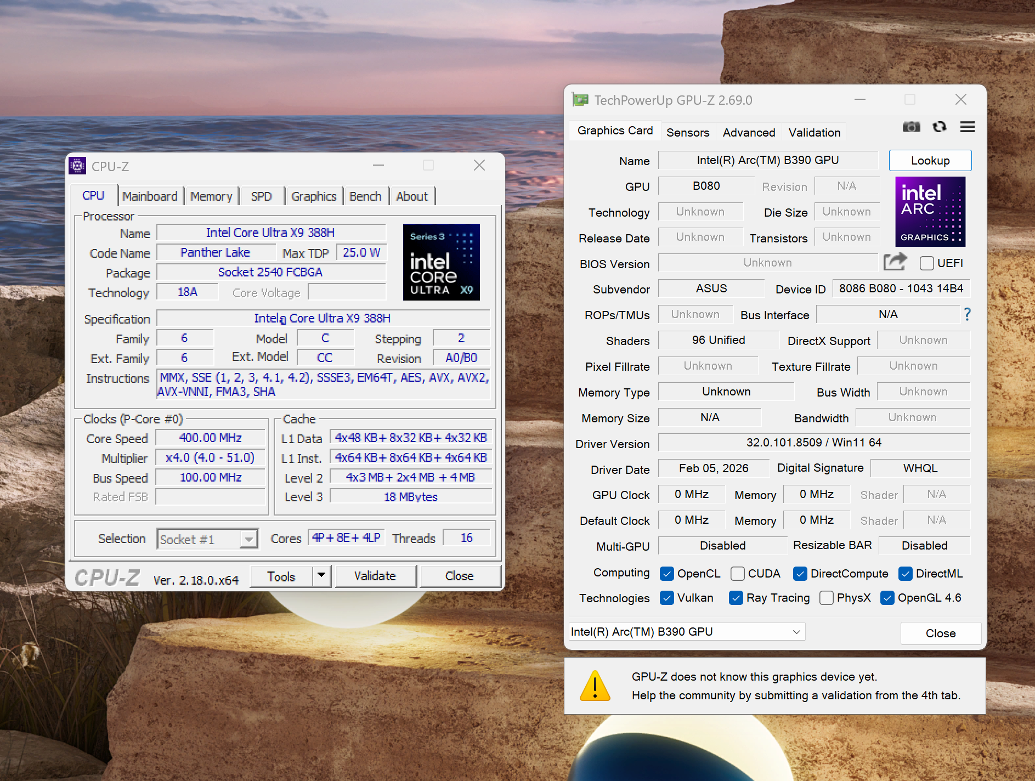Click the GPU-Z refresh icon
Viewport: 1035px width, 781px height.
(x=939, y=127)
